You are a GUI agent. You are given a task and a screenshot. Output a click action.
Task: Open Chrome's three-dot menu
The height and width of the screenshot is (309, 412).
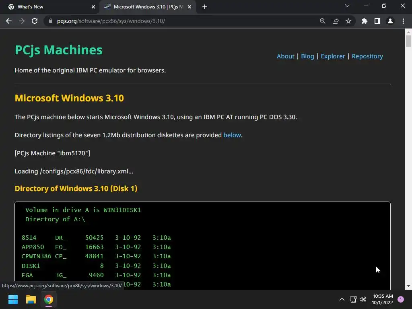coord(403,21)
